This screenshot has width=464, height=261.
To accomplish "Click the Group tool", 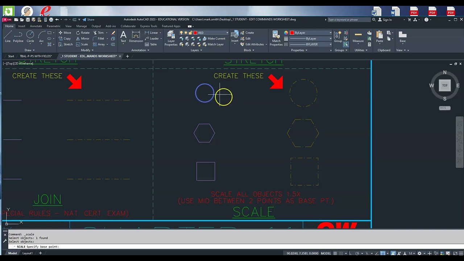I will 338,37.
